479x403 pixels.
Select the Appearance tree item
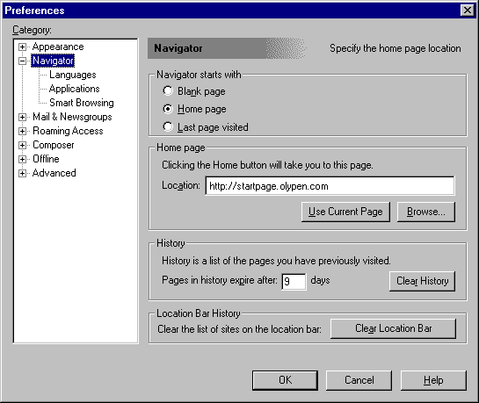pyautogui.click(x=58, y=47)
